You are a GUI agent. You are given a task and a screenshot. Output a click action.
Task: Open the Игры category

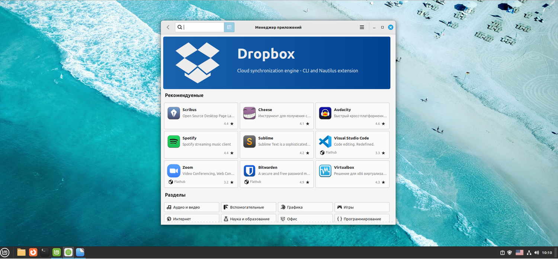(x=362, y=207)
